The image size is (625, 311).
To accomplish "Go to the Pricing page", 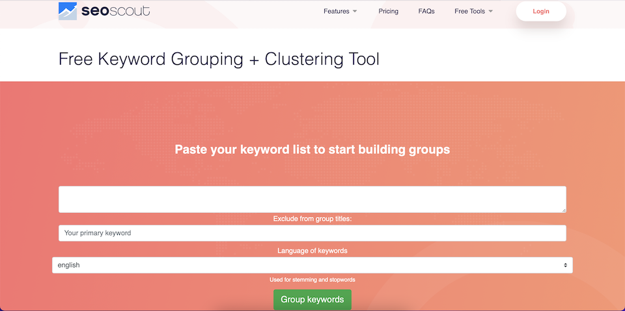I will (x=388, y=11).
